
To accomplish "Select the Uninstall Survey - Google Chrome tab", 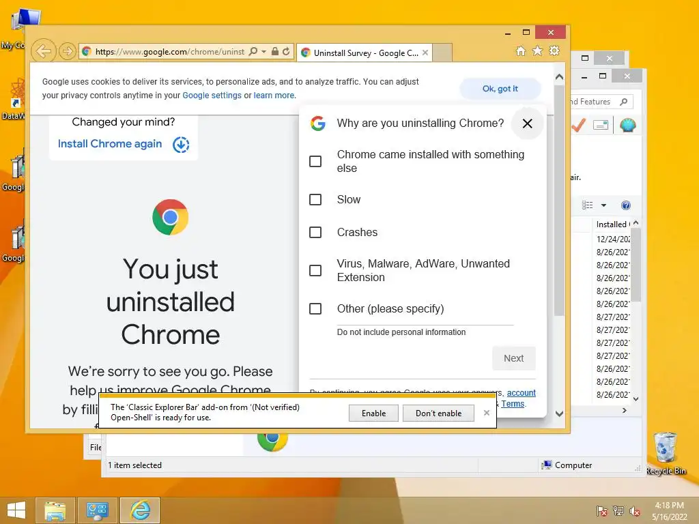I will coord(365,53).
